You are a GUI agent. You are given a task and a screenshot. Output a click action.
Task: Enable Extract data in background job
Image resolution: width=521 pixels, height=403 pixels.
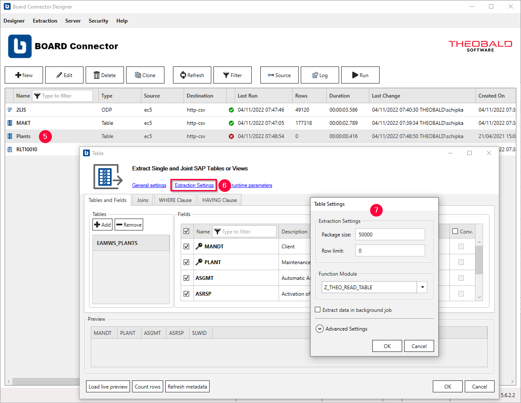(318, 310)
